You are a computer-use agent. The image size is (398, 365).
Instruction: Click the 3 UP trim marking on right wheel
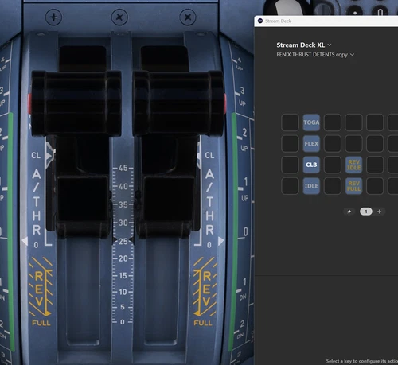242,96
